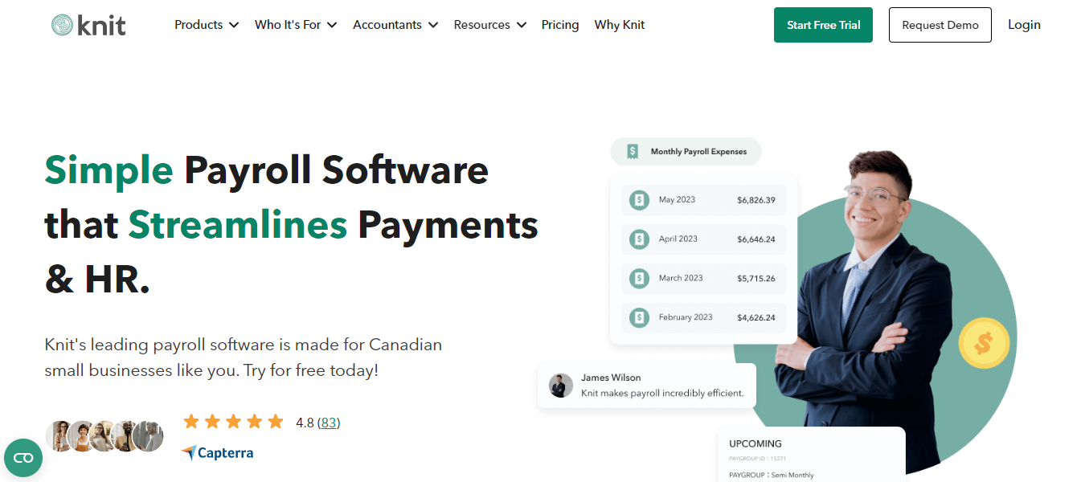Click the UPCOMING card heading
This screenshot has width=1081, height=482.
[x=755, y=443]
